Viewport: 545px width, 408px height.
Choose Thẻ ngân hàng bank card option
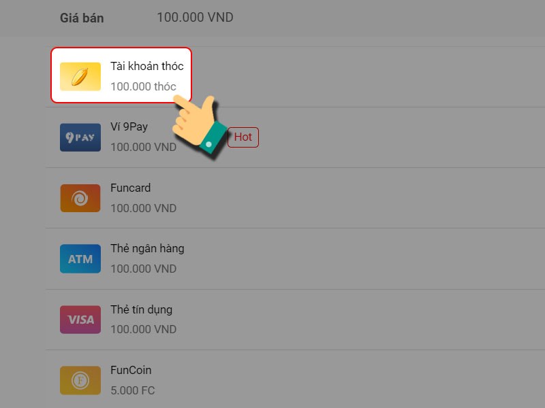295,259
